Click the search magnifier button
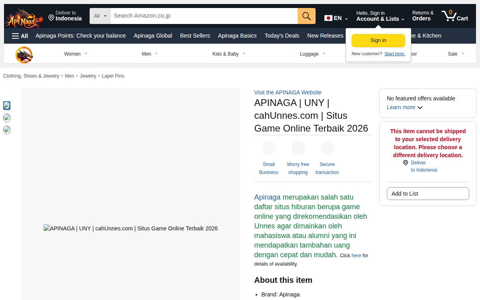480x300 pixels. pyautogui.click(x=306, y=16)
